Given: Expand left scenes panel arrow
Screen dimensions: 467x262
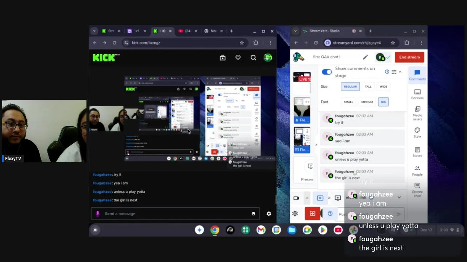Looking at the screenshot, I should (x=316, y=145).
